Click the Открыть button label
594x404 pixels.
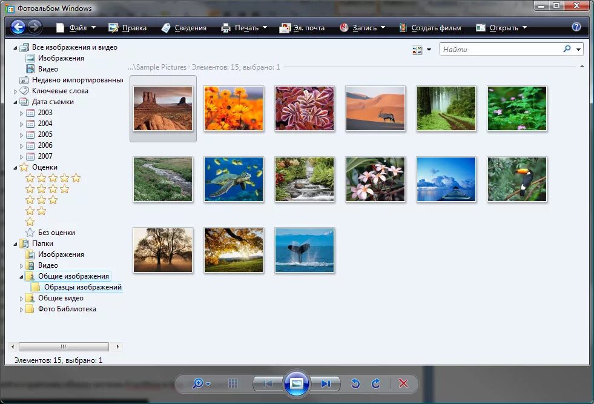(x=503, y=28)
